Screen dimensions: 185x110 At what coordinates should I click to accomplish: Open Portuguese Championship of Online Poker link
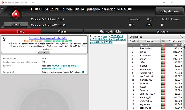48,38
